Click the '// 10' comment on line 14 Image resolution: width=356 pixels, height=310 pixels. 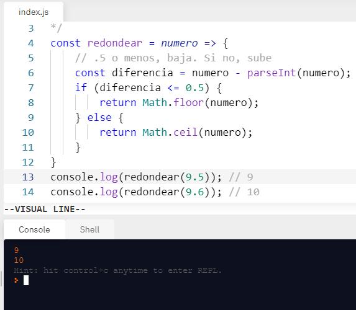(244, 192)
